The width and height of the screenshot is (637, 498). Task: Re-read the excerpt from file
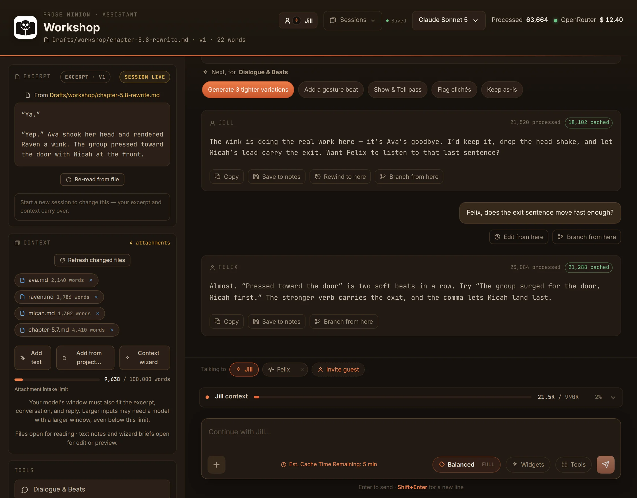coord(92,180)
